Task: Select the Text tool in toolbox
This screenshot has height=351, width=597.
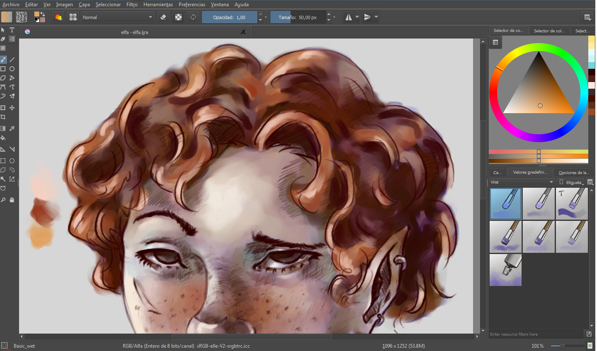Action: coord(12,30)
